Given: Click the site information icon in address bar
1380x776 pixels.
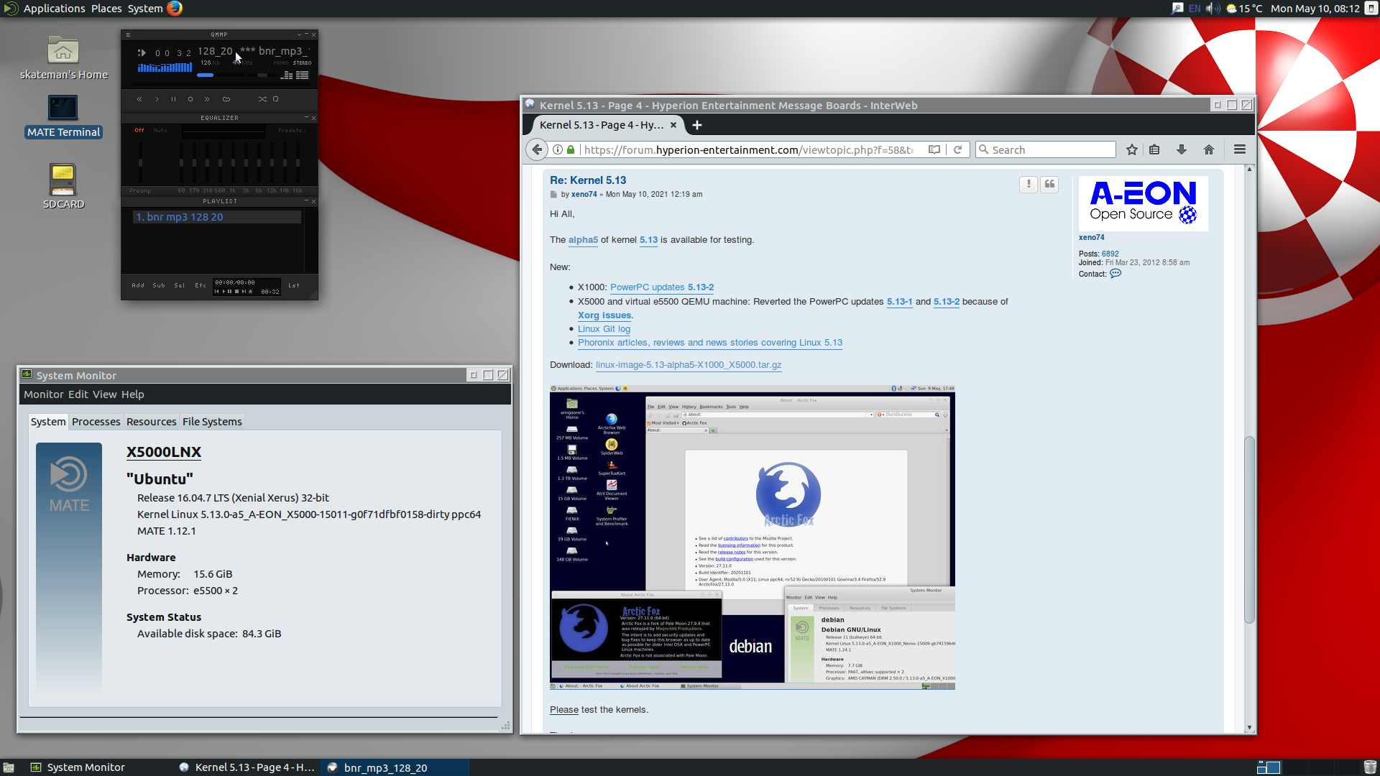Looking at the screenshot, I should [557, 149].
